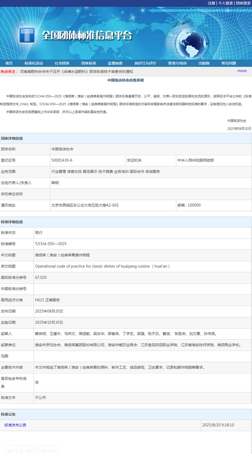252x454 pixels.
Task: Click the 下一页 pagination button
Action: point(40,450)
